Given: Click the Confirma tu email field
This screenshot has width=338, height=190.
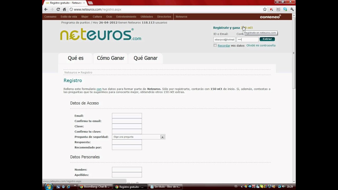Looking at the screenshot, I should pos(127,121).
